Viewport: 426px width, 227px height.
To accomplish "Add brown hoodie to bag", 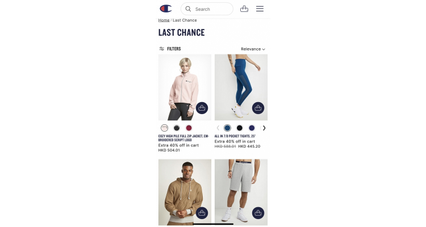I will coord(202,213).
